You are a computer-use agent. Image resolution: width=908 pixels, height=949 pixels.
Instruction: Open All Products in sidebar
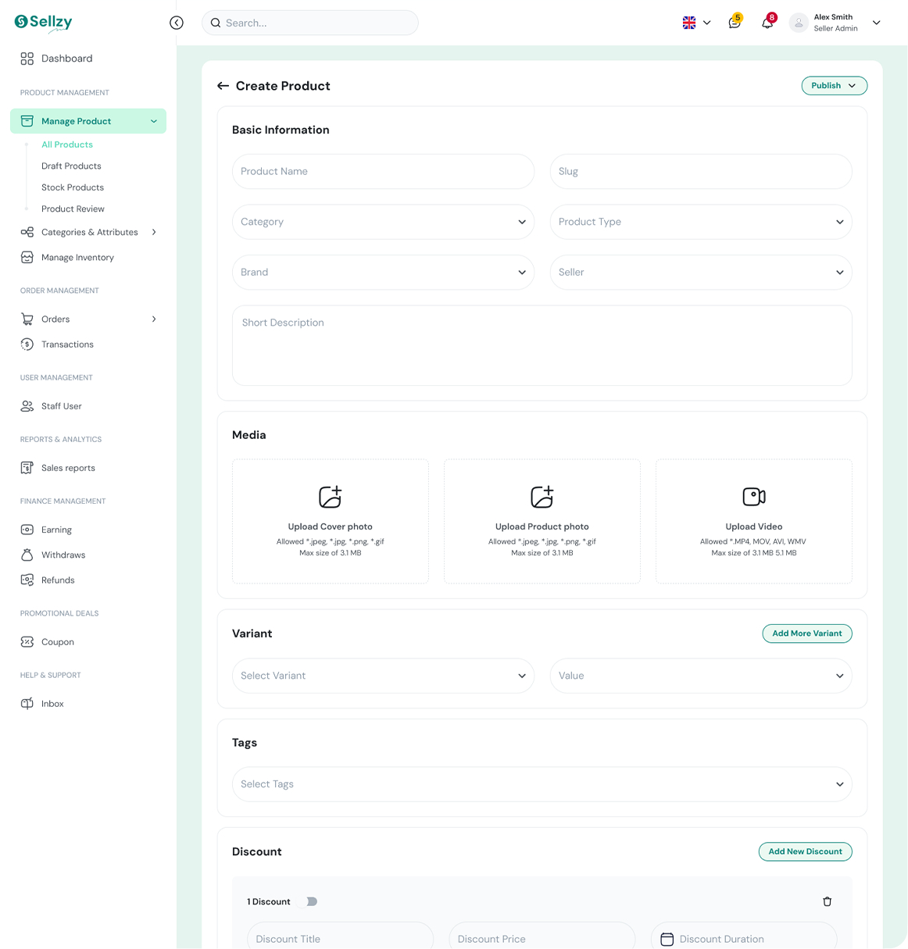pyautogui.click(x=67, y=144)
